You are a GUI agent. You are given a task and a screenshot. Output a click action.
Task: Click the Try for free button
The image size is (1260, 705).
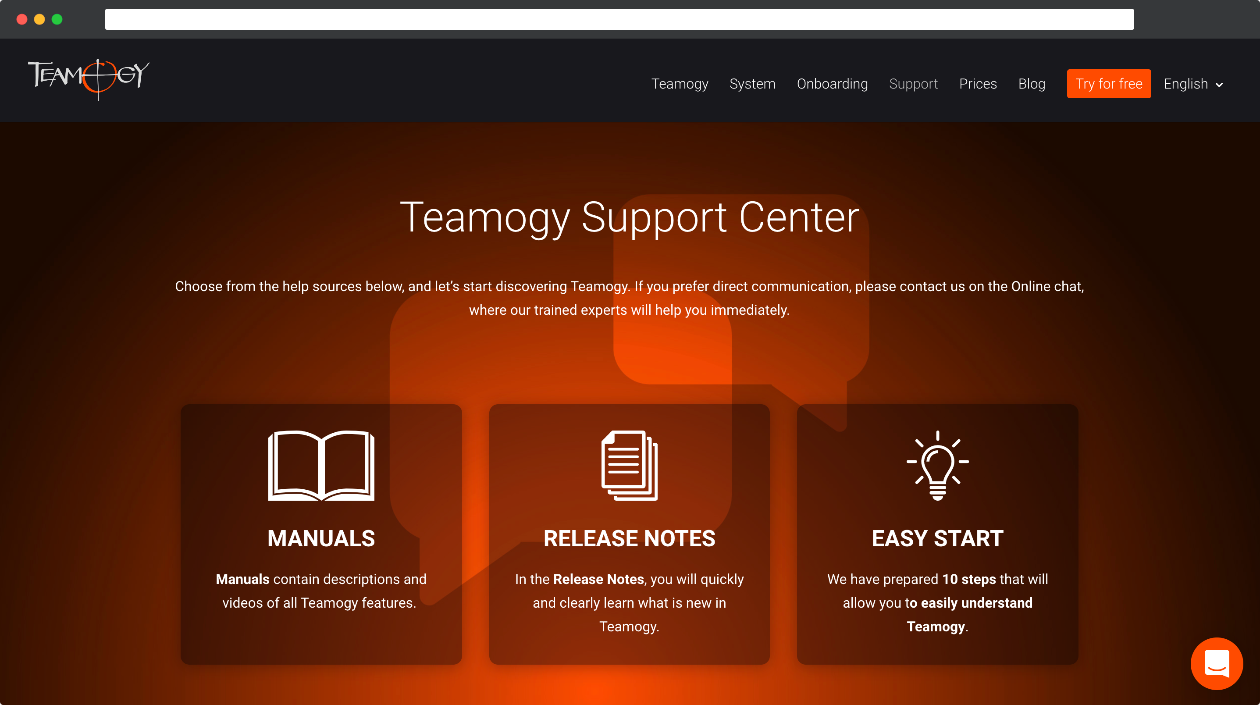click(x=1109, y=84)
